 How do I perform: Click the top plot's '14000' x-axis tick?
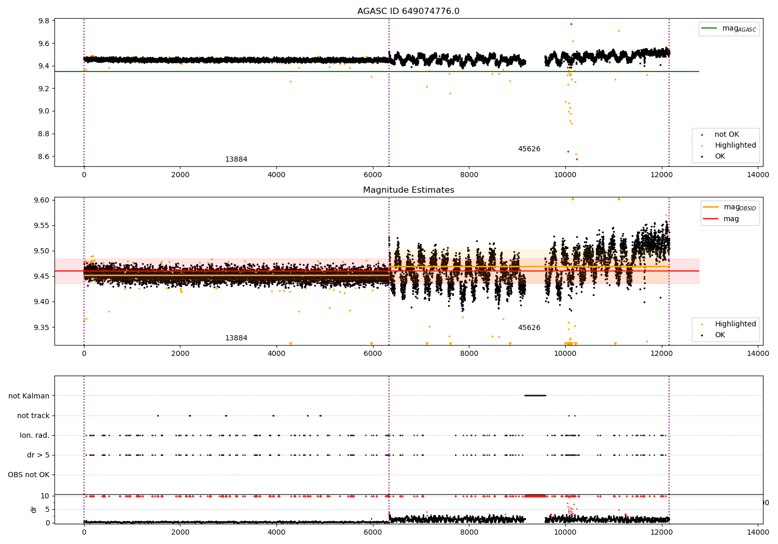[x=758, y=175]
